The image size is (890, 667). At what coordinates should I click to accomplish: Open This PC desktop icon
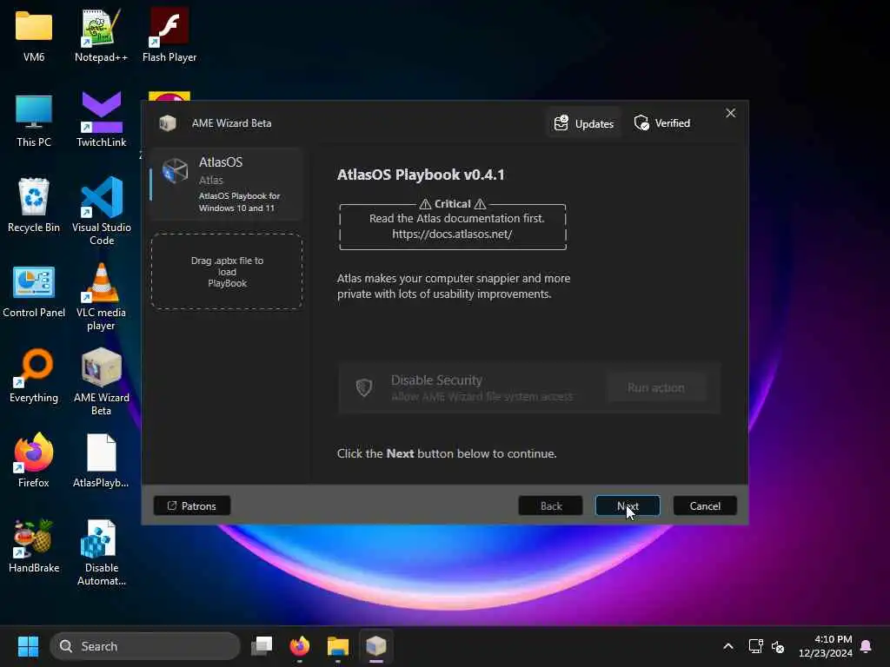click(34, 120)
